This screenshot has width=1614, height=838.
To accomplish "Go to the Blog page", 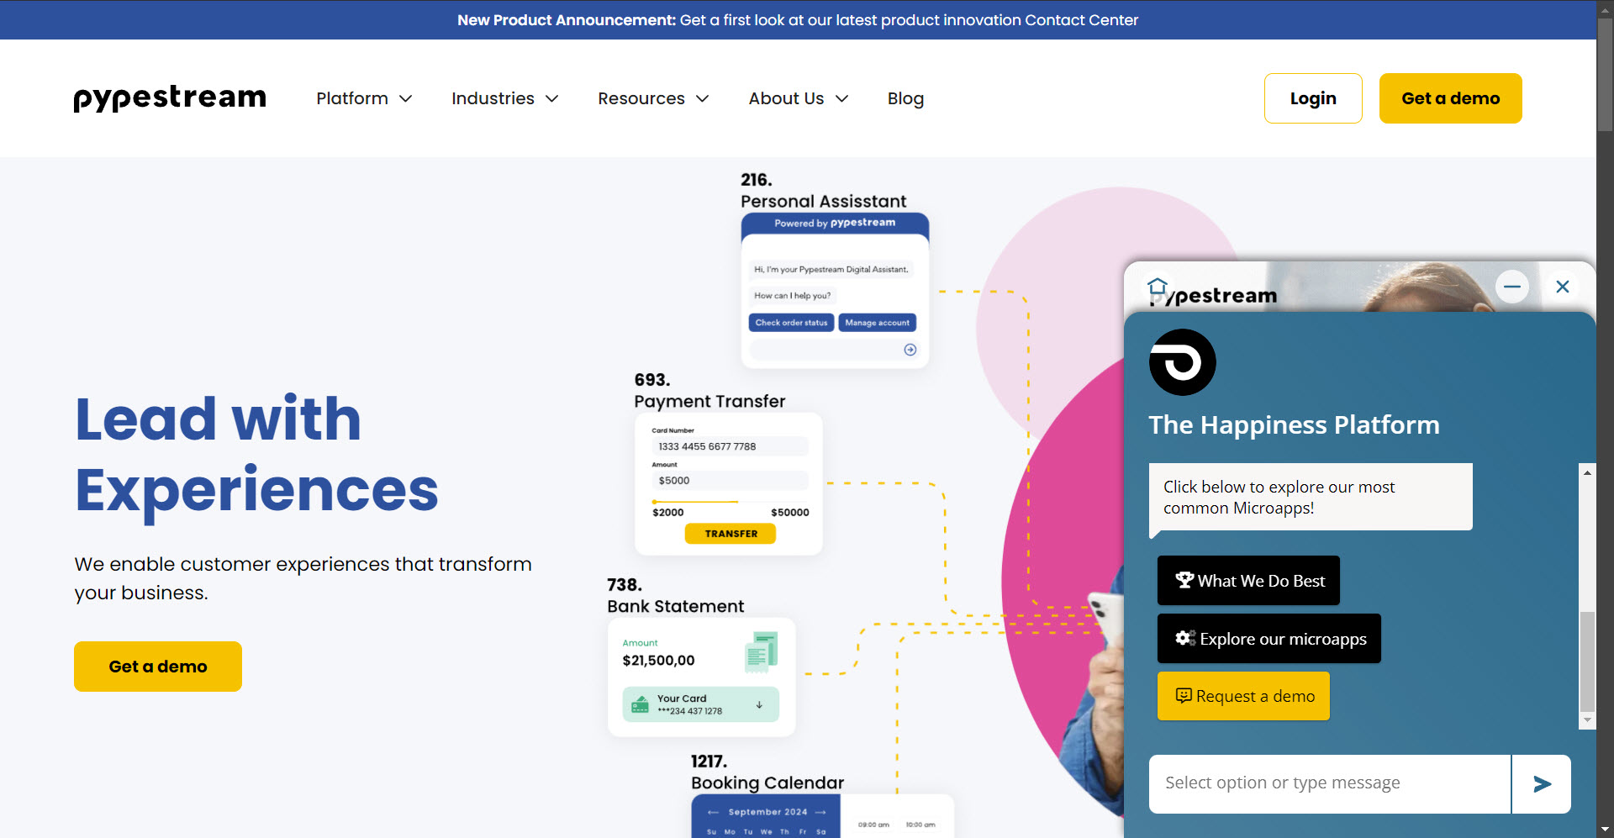I will tap(905, 98).
